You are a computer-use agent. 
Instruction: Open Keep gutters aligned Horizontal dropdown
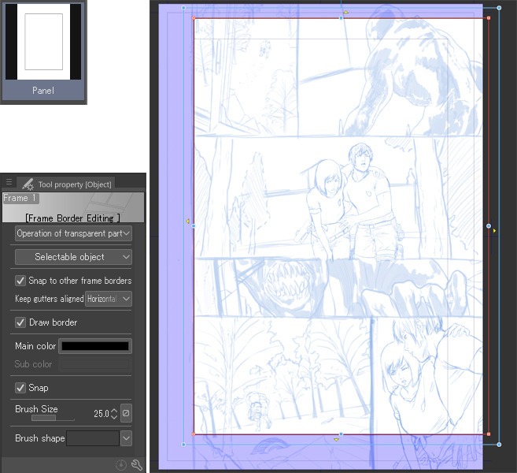coord(109,299)
